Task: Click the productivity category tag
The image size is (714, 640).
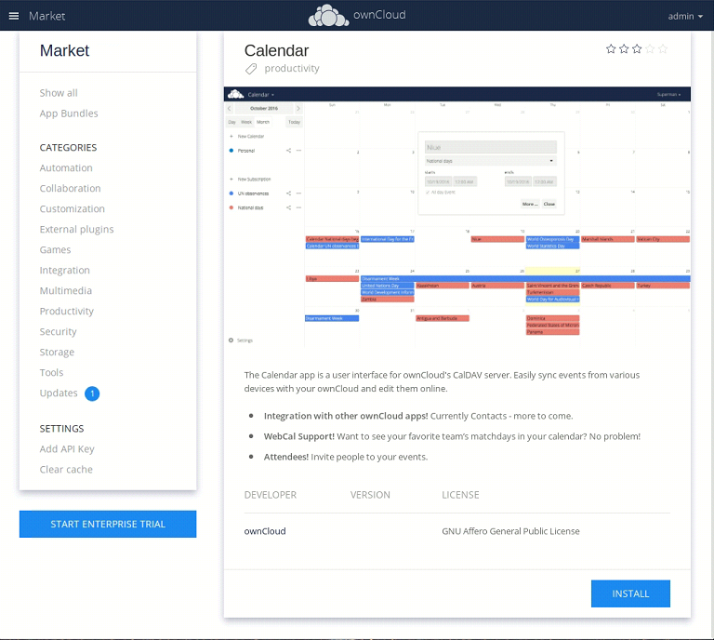Action: 292,69
